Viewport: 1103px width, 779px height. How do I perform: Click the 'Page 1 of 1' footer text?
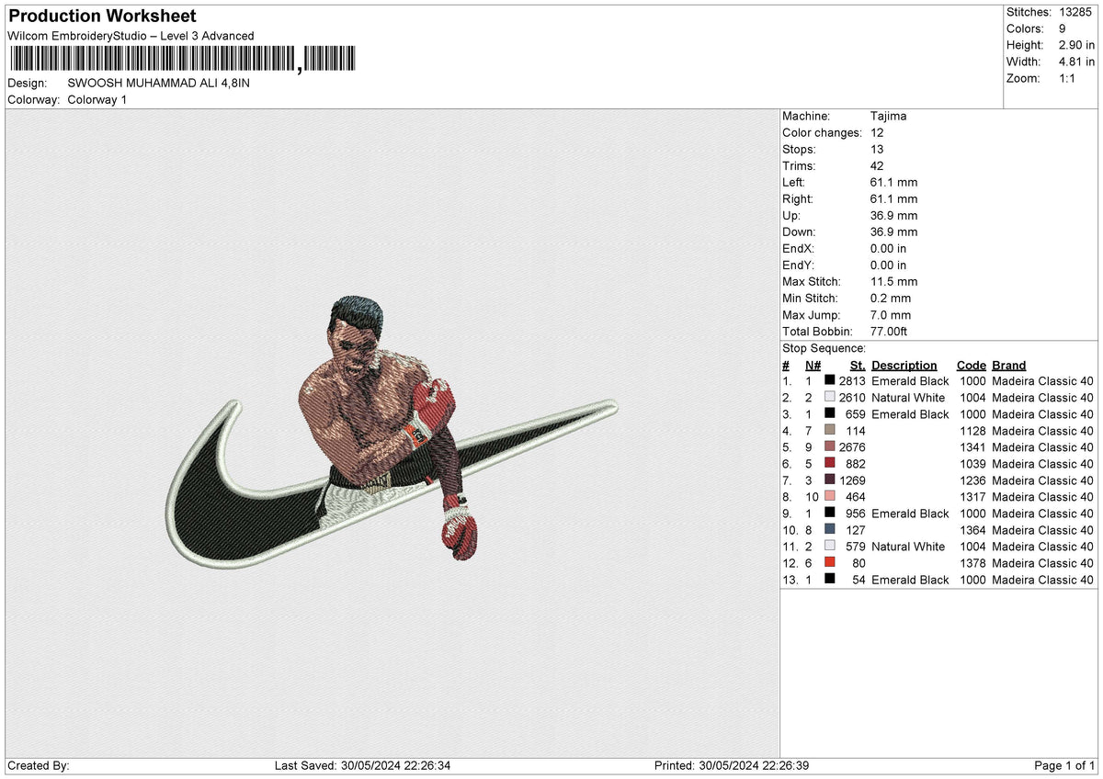click(1064, 766)
